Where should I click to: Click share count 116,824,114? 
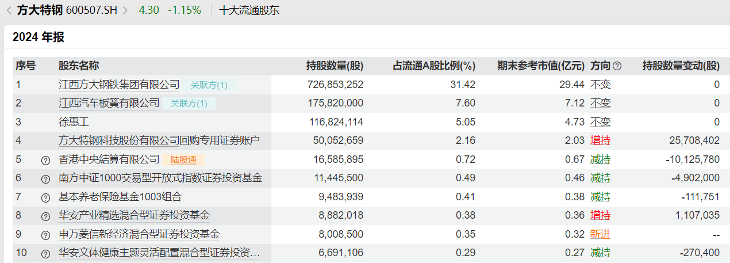coord(336,122)
